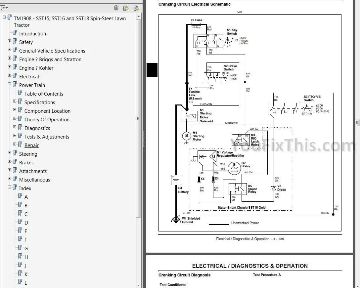Open the Introduction bookmark
This screenshot has width=360, height=288.
coord(32,34)
